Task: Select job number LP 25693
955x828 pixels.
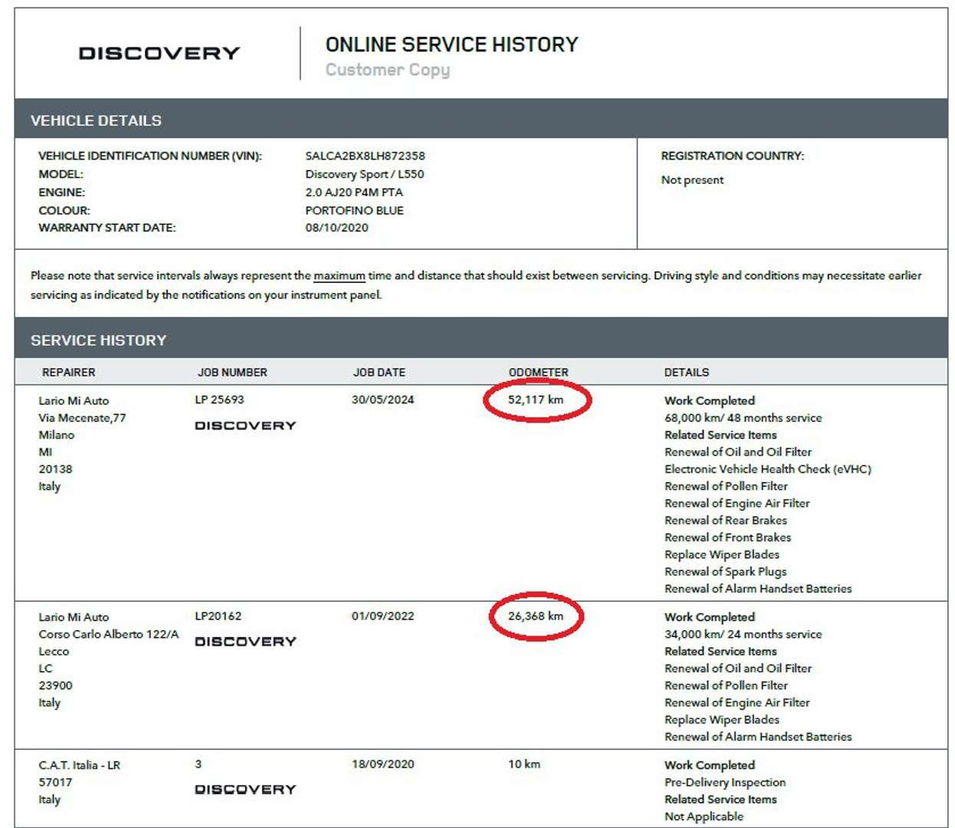Action: point(219,399)
